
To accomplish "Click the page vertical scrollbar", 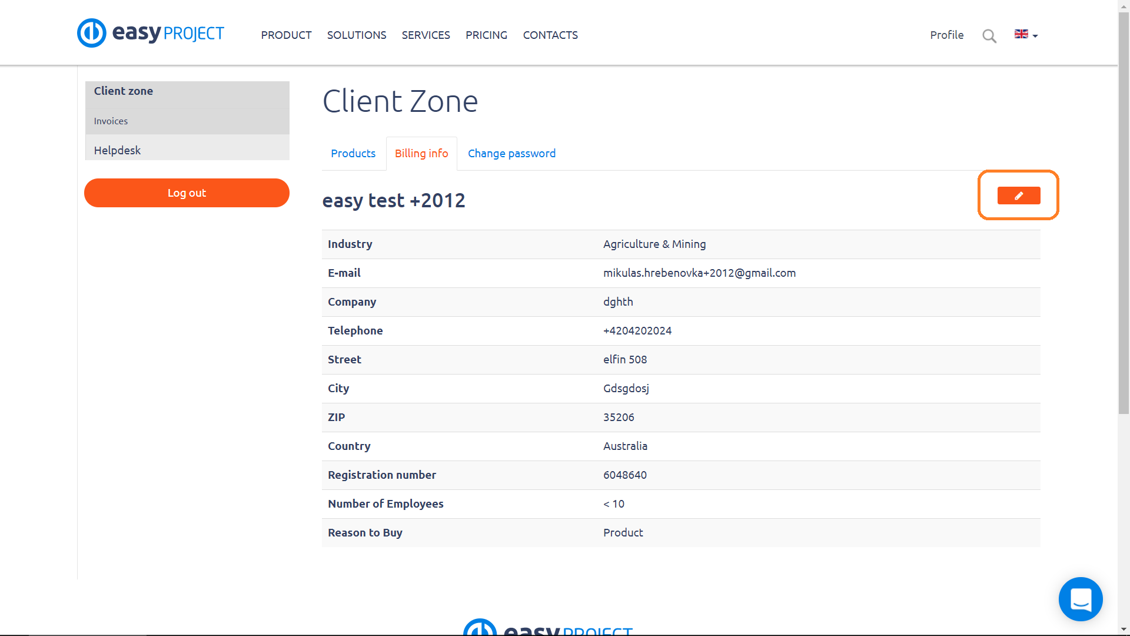I will (x=1124, y=212).
